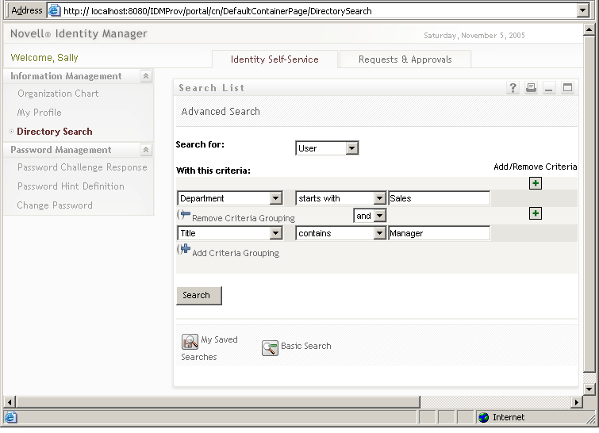Click the Saturday, November 5, 2005 date
Image resolution: width=599 pixels, height=433 pixels.
point(474,36)
